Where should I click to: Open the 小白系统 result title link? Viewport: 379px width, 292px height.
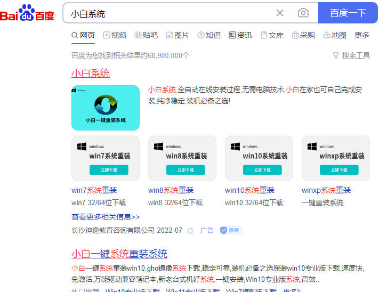tap(91, 73)
